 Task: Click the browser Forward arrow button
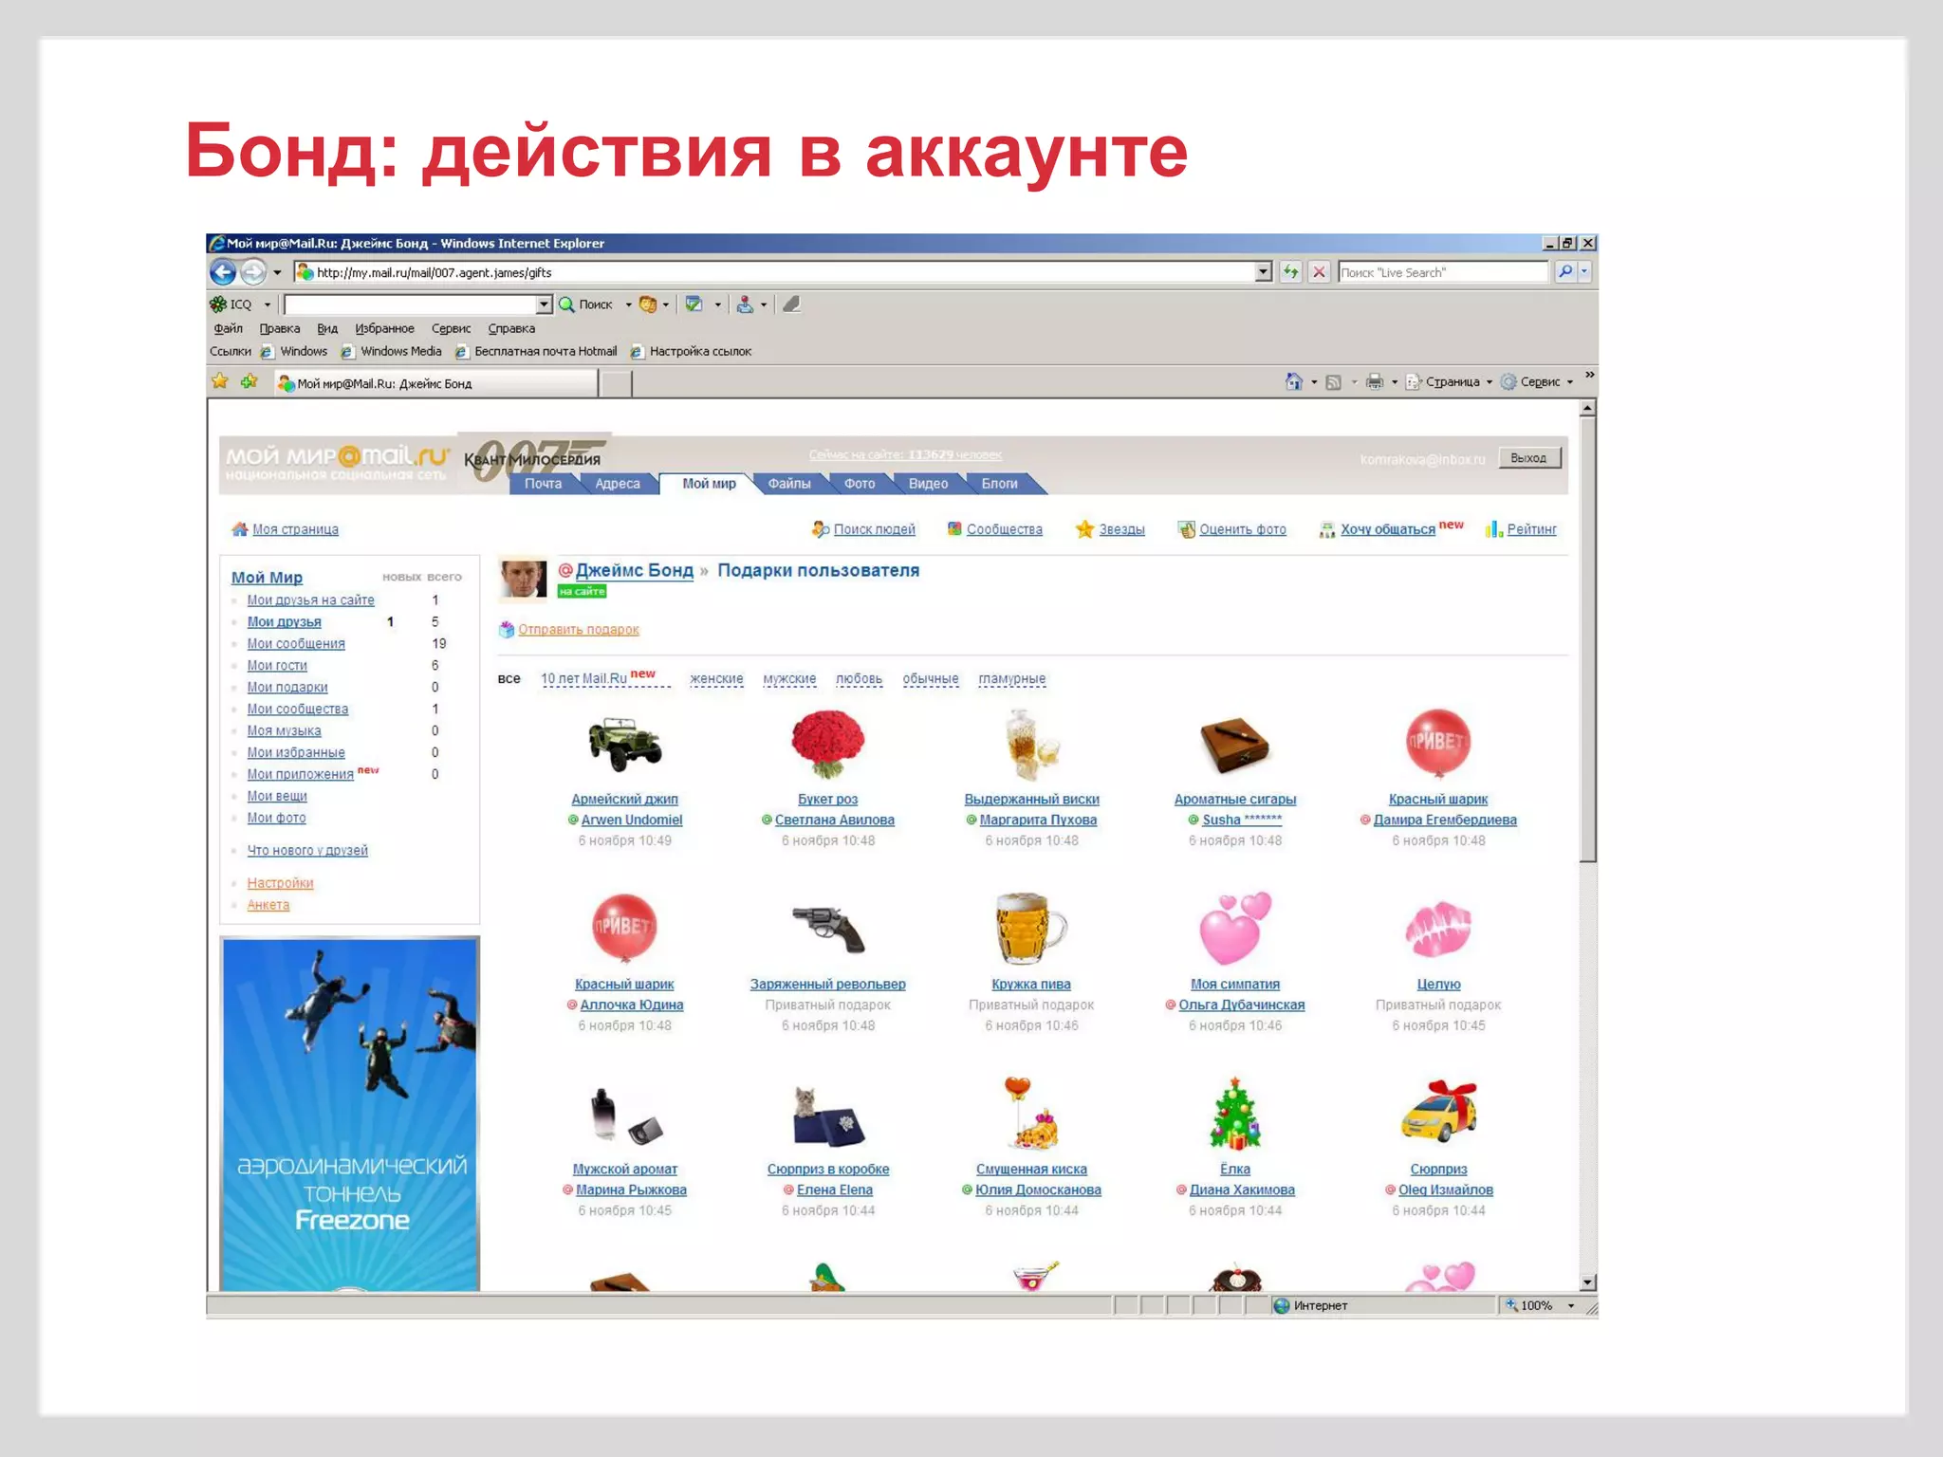[253, 272]
